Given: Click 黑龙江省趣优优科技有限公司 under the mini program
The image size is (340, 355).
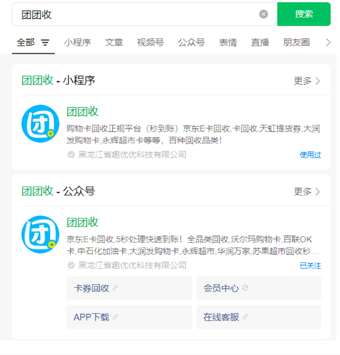Looking at the screenshot, I should 133,155.
